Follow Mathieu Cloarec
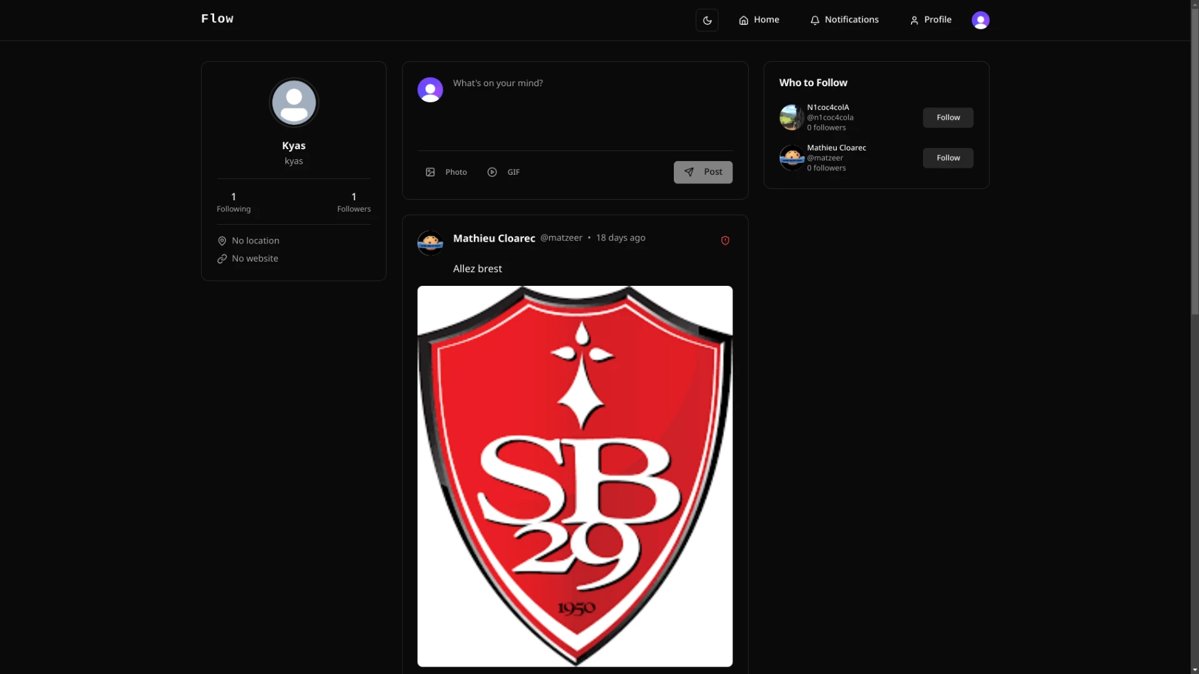Viewport: 1199px width, 674px height. (947, 158)
